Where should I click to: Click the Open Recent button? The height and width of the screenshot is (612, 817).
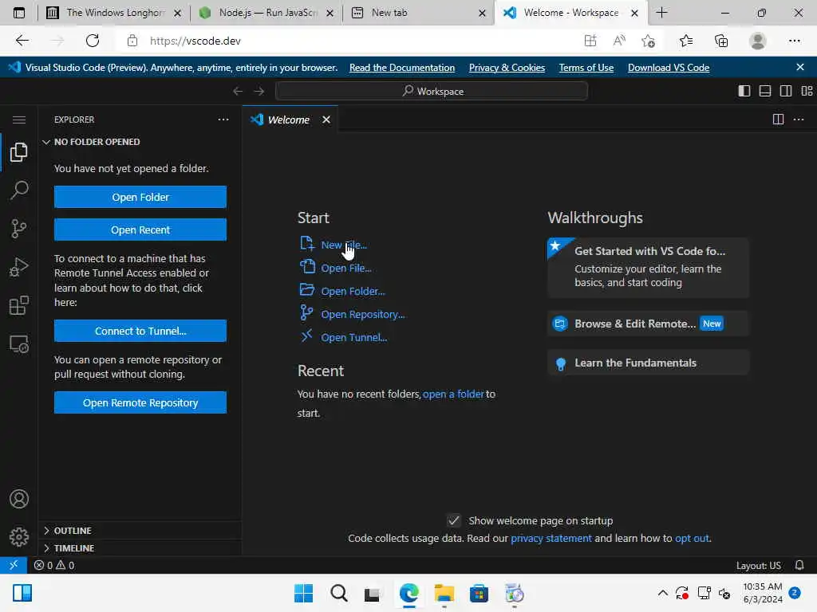coord(140,229)
